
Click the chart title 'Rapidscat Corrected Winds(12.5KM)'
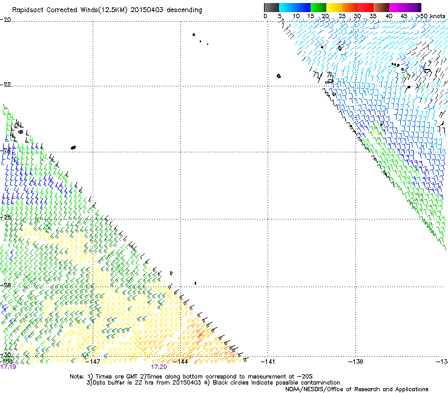point(70,10)
